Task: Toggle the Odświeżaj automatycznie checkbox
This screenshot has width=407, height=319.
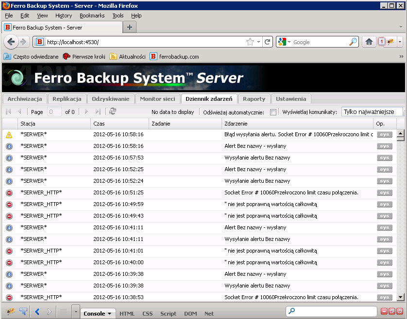Action: tap(273, 112)
